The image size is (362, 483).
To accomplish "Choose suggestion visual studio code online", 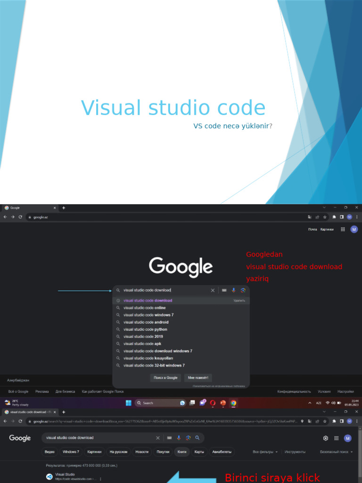I will 181,308.
